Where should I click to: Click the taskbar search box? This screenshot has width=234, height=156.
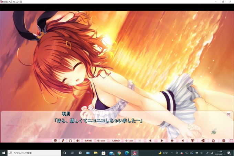pos(34,153)
